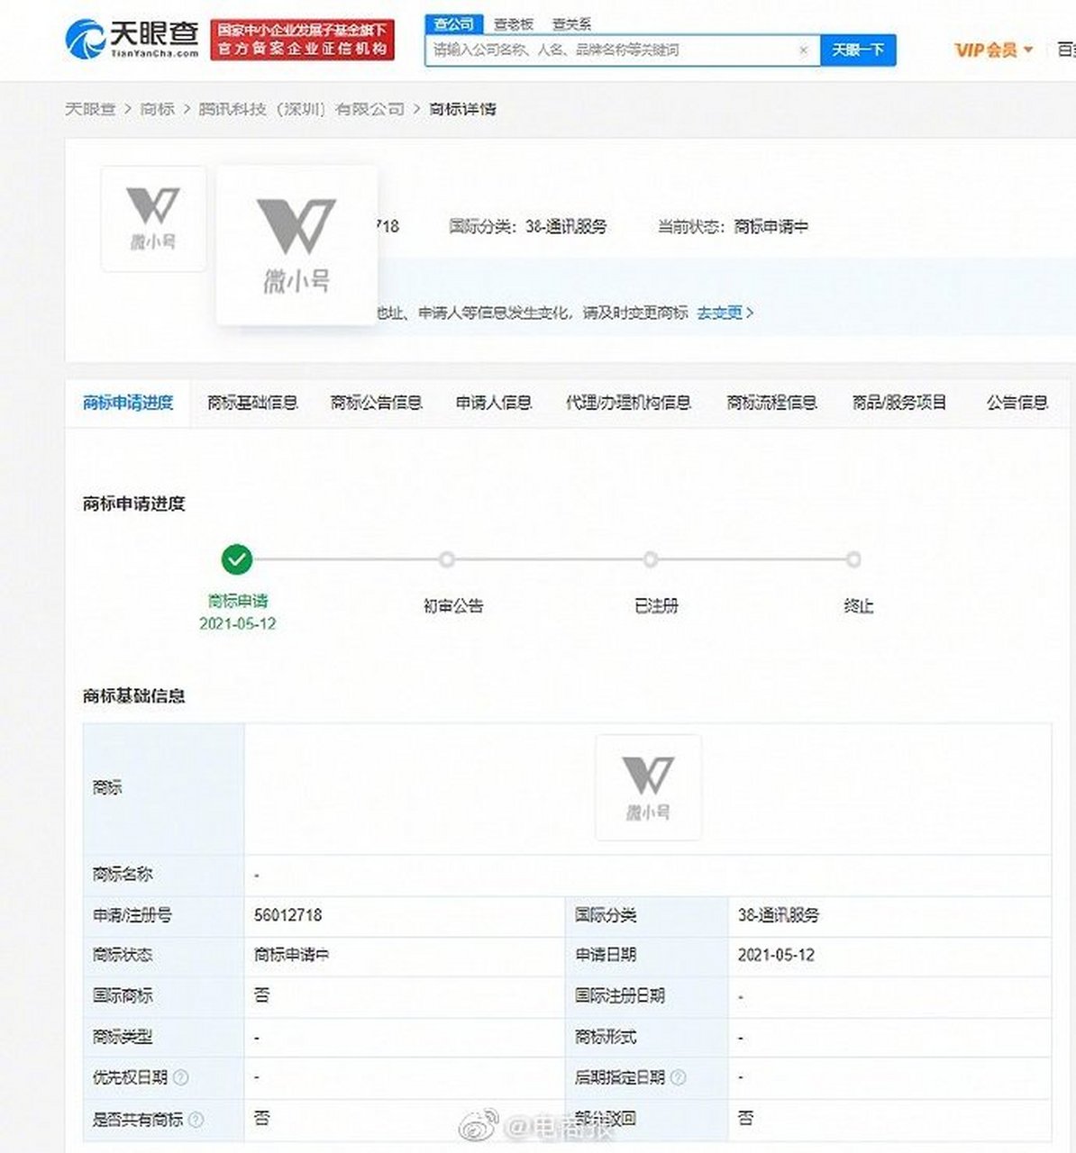Screen dimensions: 1076x1153
Task: Select the 查关系 search tab
Action: point(573,23)
